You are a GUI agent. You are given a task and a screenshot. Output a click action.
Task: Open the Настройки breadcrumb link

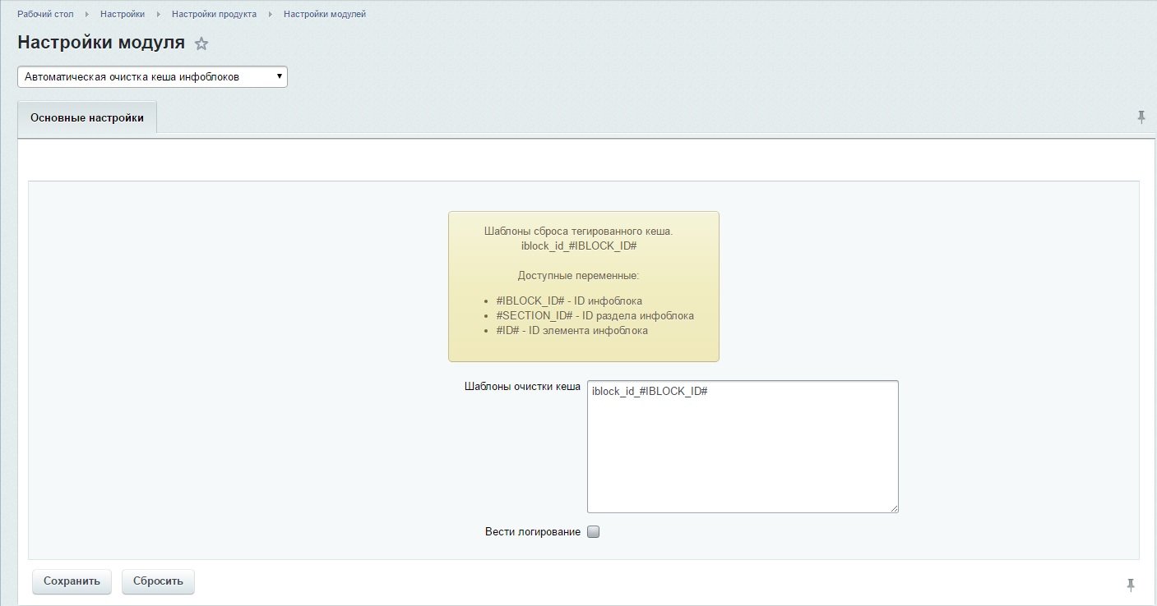pos(123,15)
